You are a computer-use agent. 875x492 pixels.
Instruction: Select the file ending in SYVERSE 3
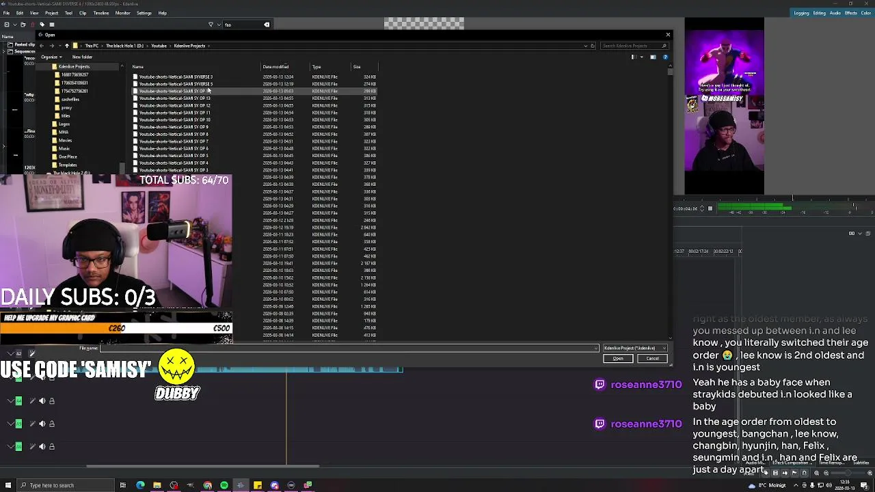click(176, 77)
